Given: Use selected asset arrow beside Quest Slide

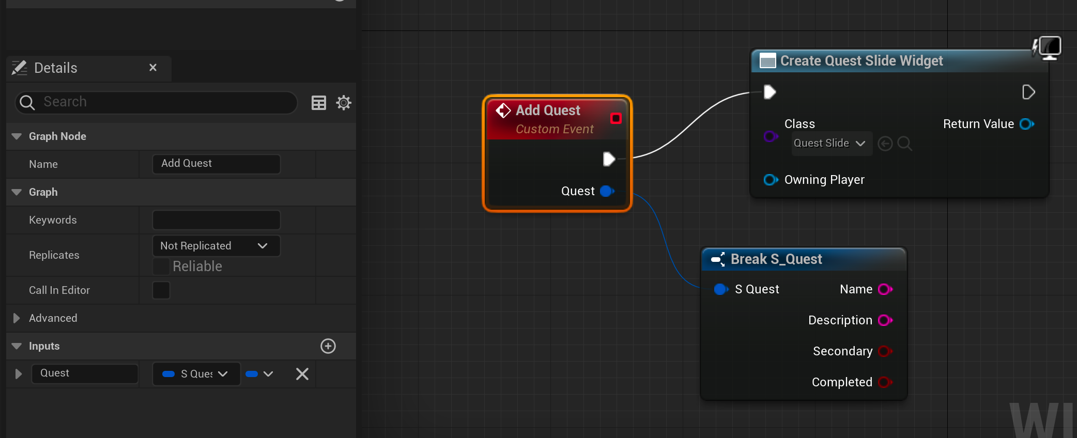Looking at the screenshot, I should click(x=885, y=144).
